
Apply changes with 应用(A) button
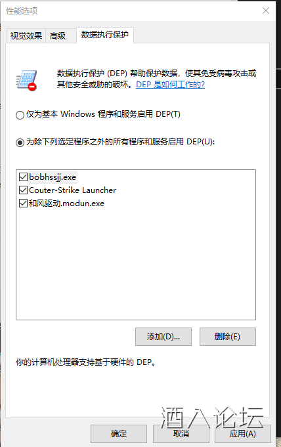pos(243,434)
